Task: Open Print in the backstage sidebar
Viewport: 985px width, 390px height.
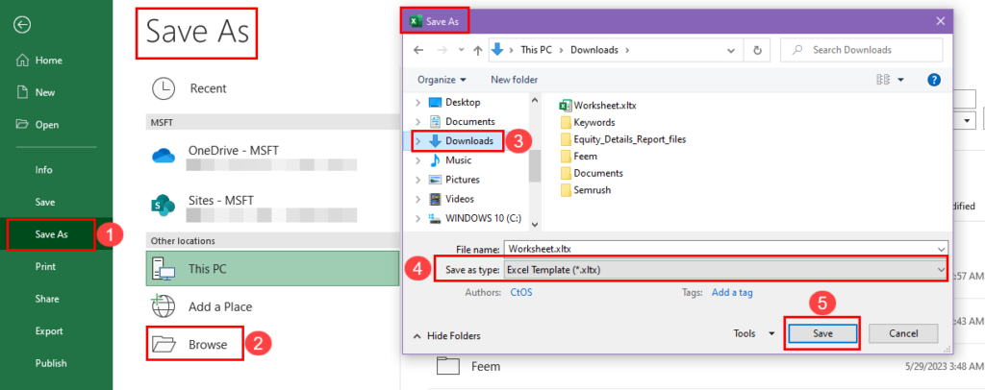Action: 45,266
